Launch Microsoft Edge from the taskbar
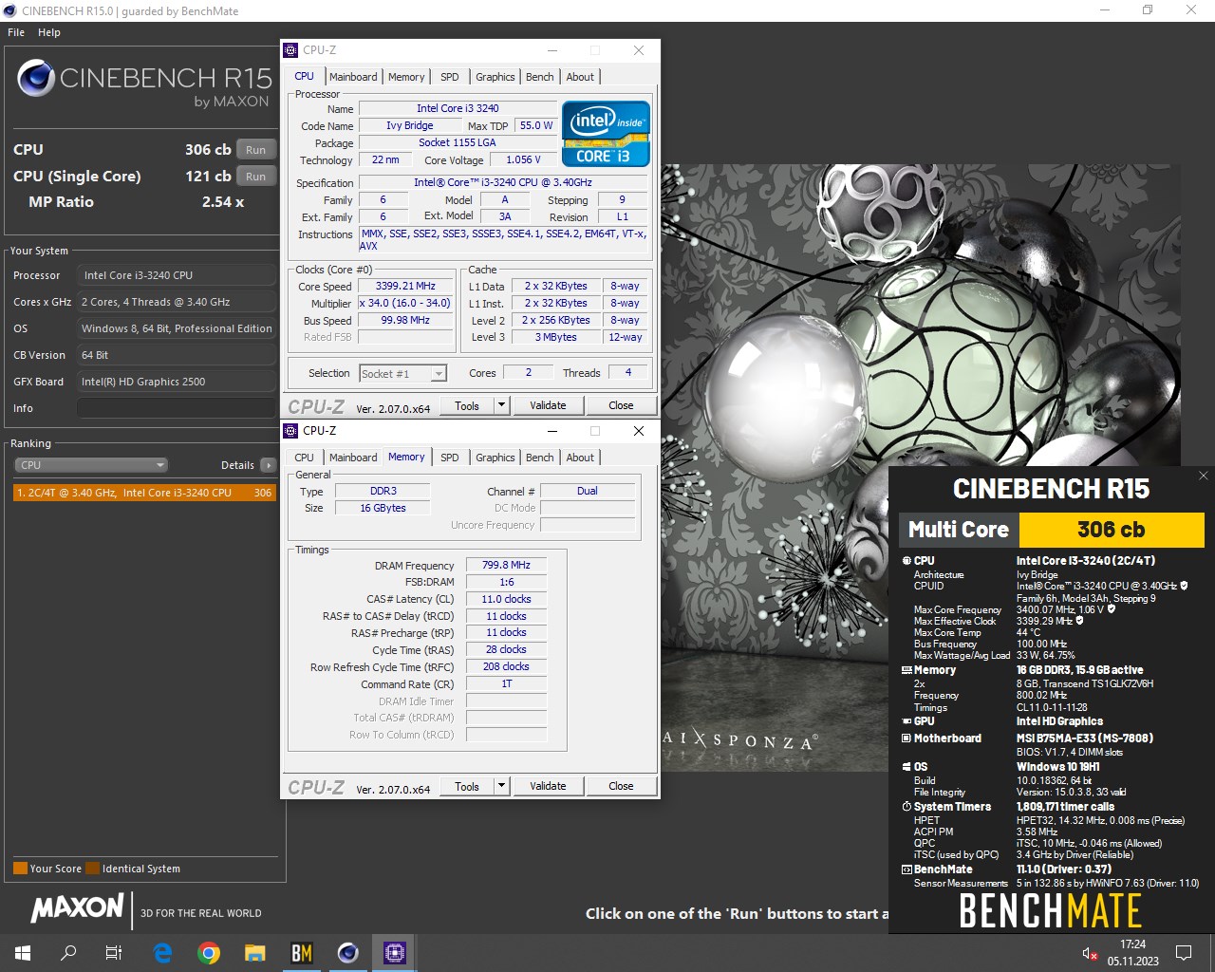Screen dimensions: 1215x972 point(162,953)
